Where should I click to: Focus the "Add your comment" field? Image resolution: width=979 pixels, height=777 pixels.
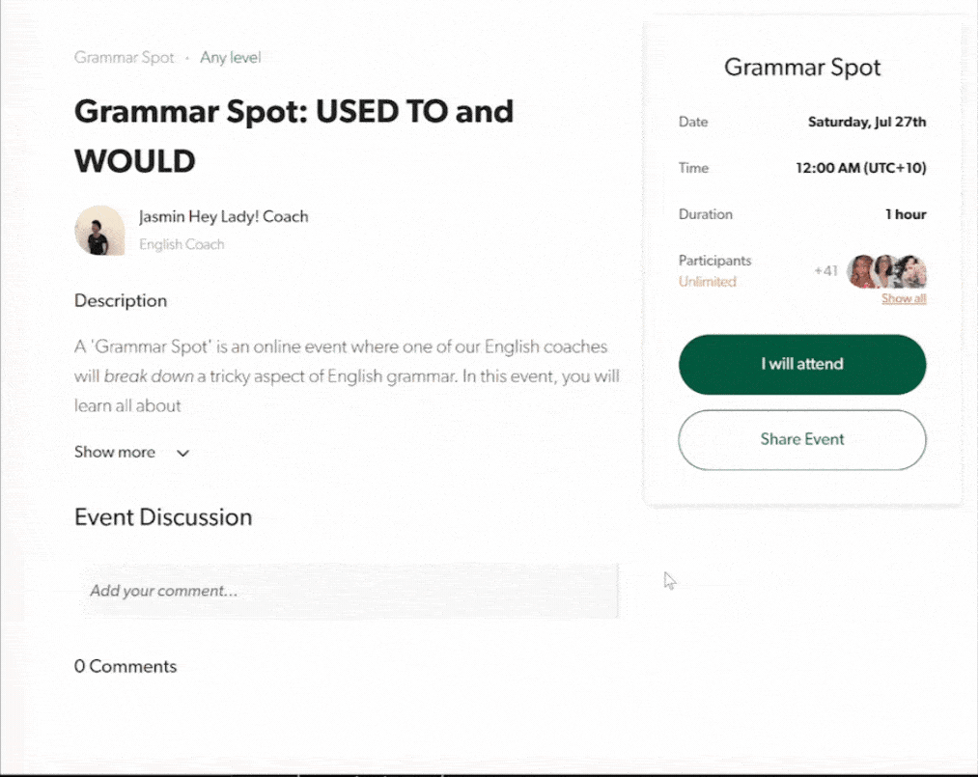349,591
